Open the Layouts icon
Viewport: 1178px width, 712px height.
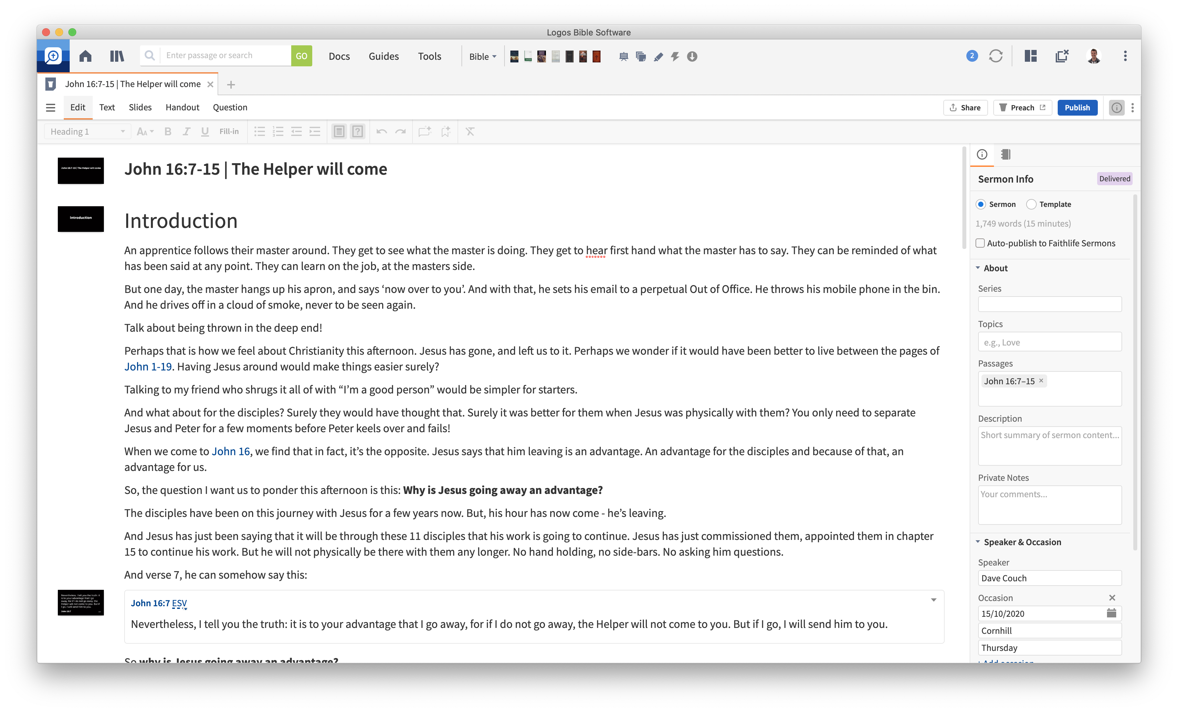click(x=1031, y=56)
